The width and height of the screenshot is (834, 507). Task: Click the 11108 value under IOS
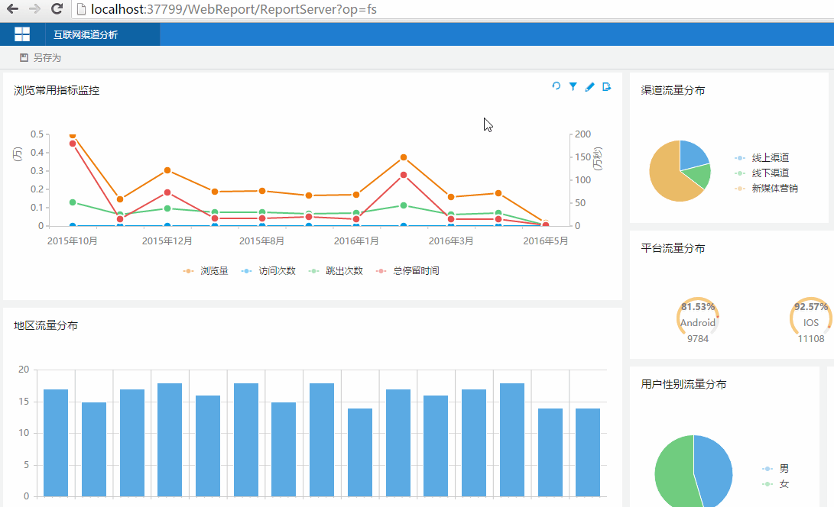point(810,338)
